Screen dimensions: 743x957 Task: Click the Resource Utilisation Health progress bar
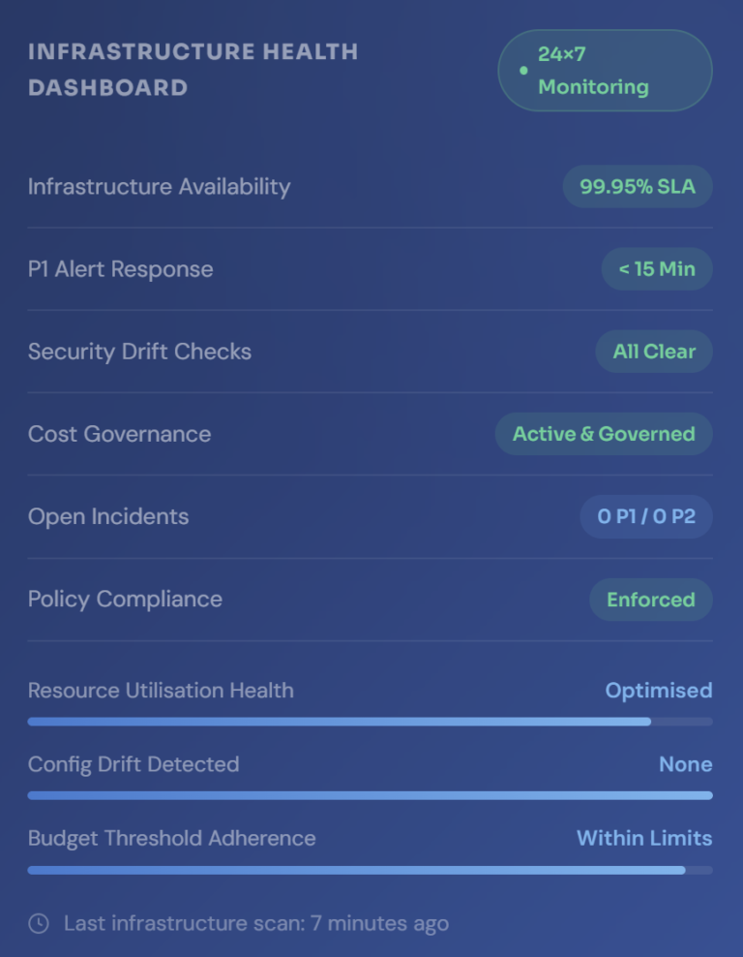(370, 722)
